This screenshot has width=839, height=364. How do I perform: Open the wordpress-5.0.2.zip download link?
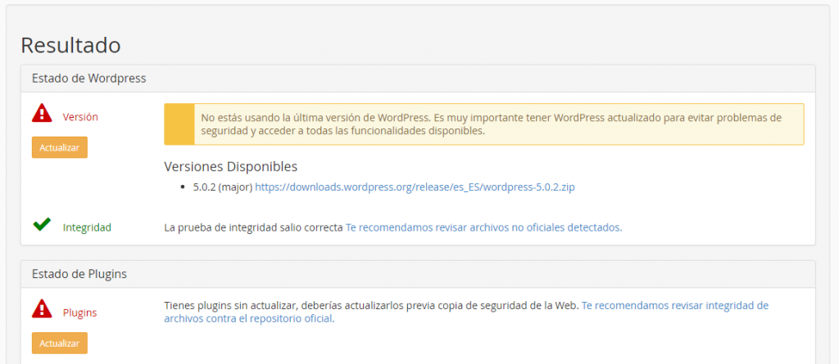(415, 187)
